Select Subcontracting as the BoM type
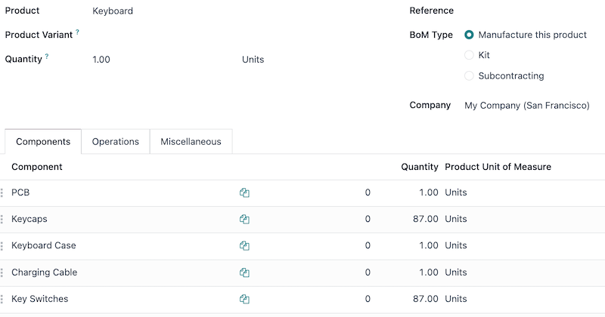The height and width of the screenshot is (317, 605). pos(469,75)
